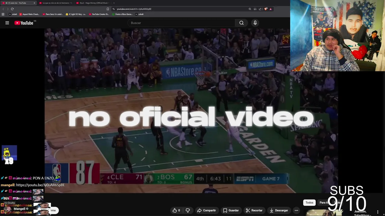The height and width of the screenshot is (216, 385).
Task: Click mangell's youtu.be chat link
Action: point(40,185)
